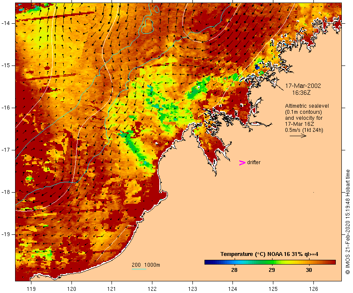Click the magenta drifter marker symbol

242,163
